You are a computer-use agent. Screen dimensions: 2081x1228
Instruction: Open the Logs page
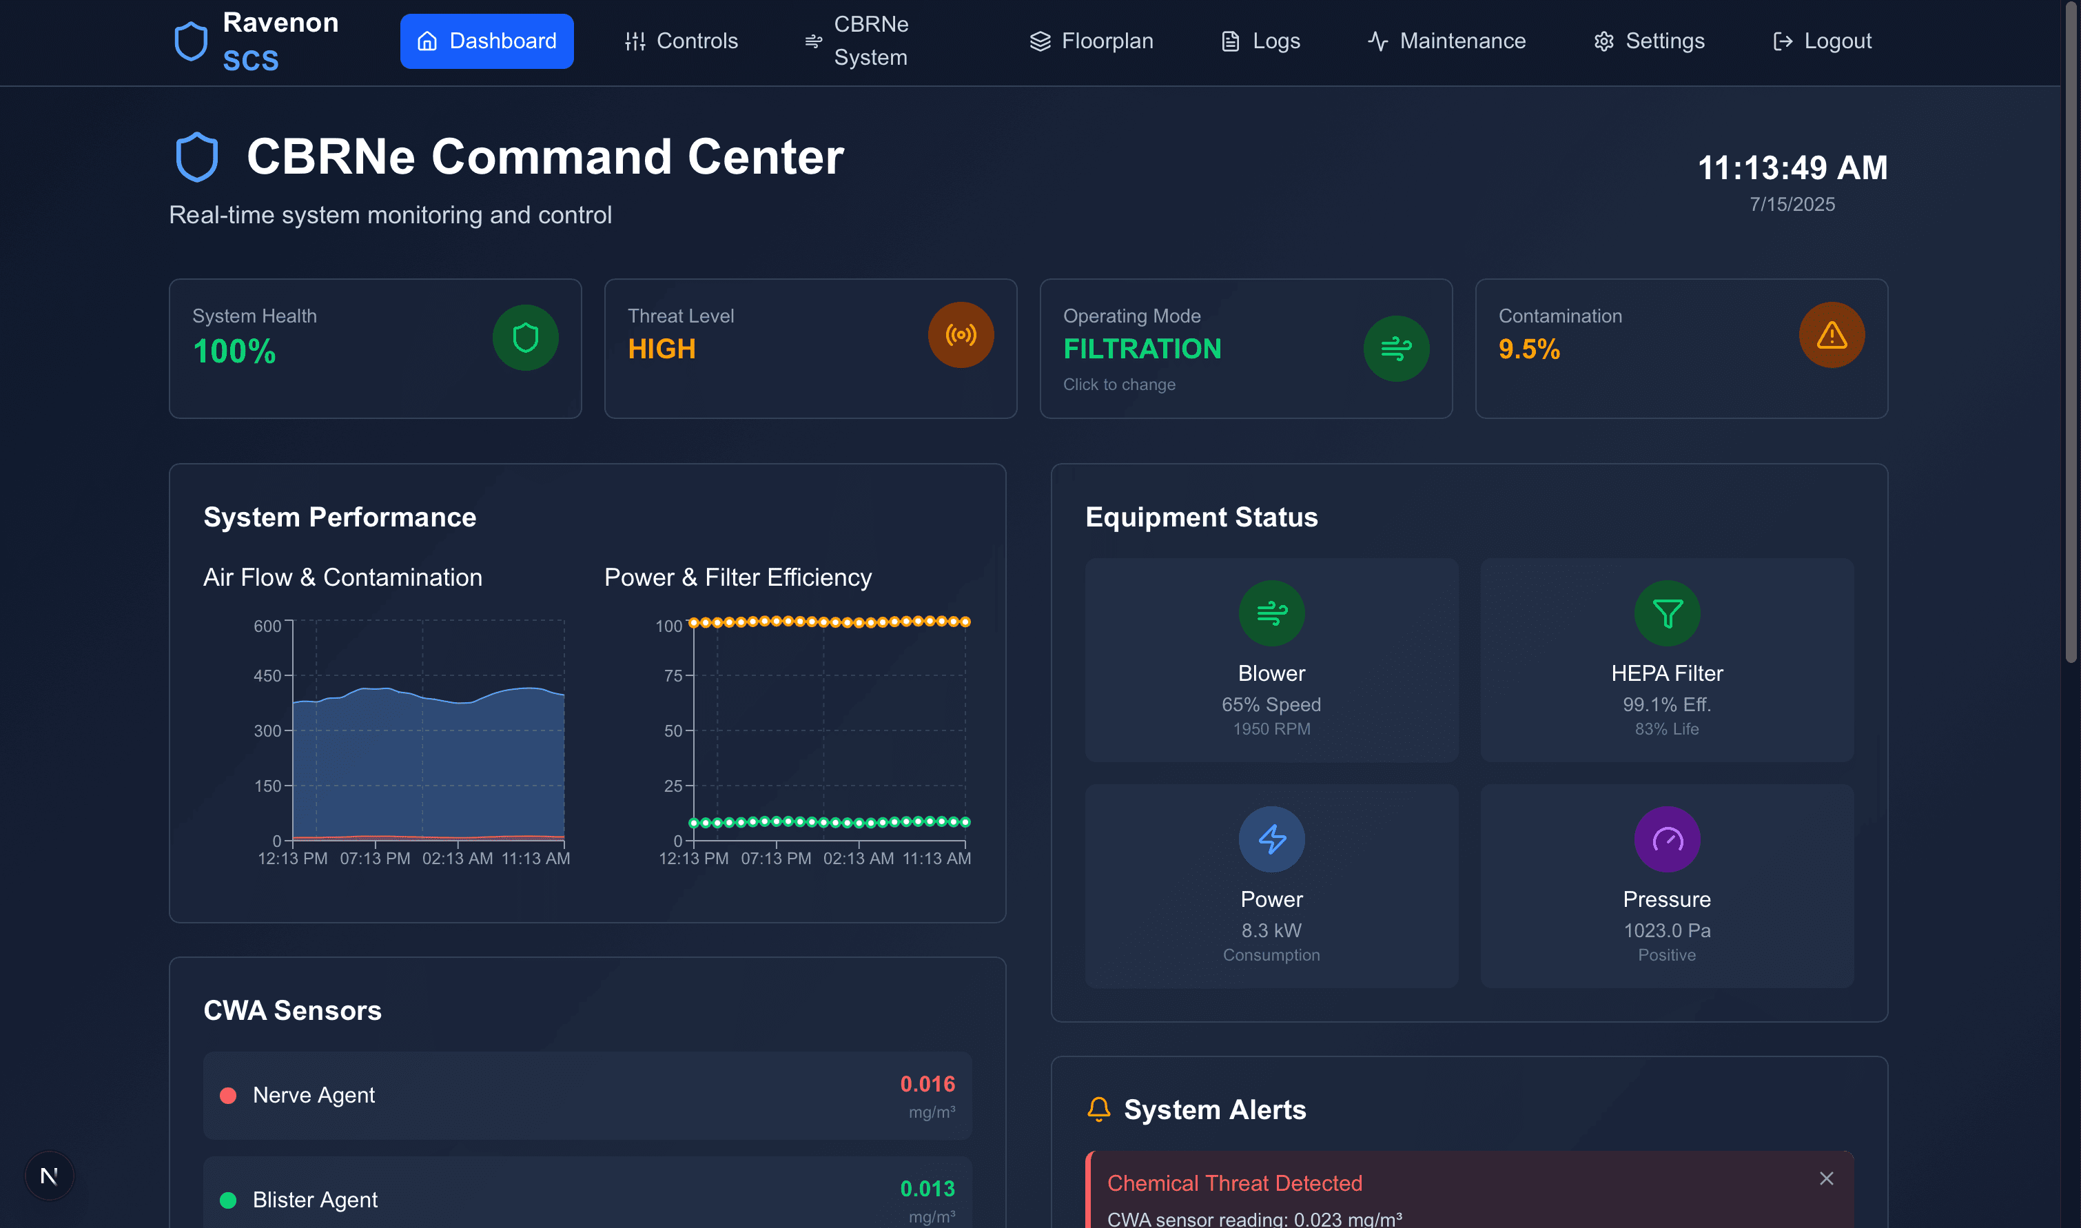[1260, 41]
